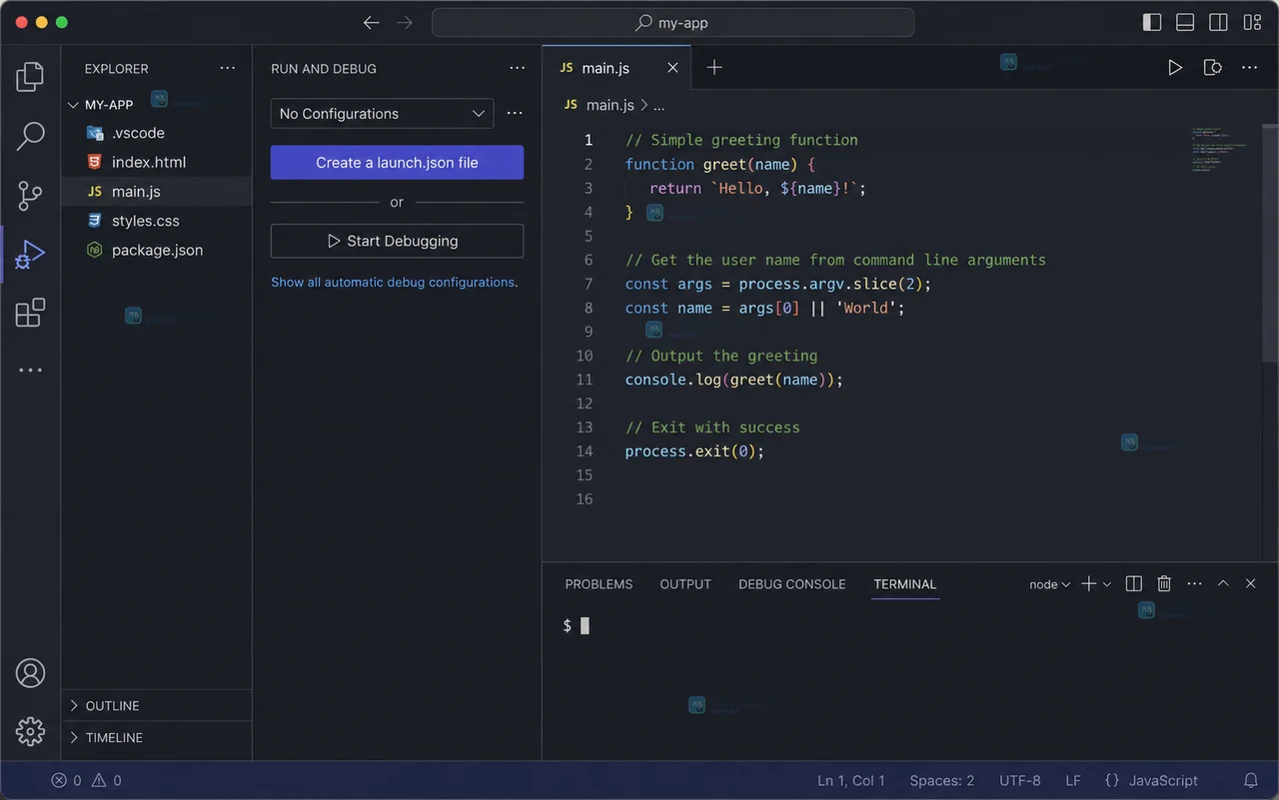The width and height of the screenshot is (1279, 800).
Task: Open editor More Actions ellipsis
Action: pyautogui.click(x=1249, y=68)
